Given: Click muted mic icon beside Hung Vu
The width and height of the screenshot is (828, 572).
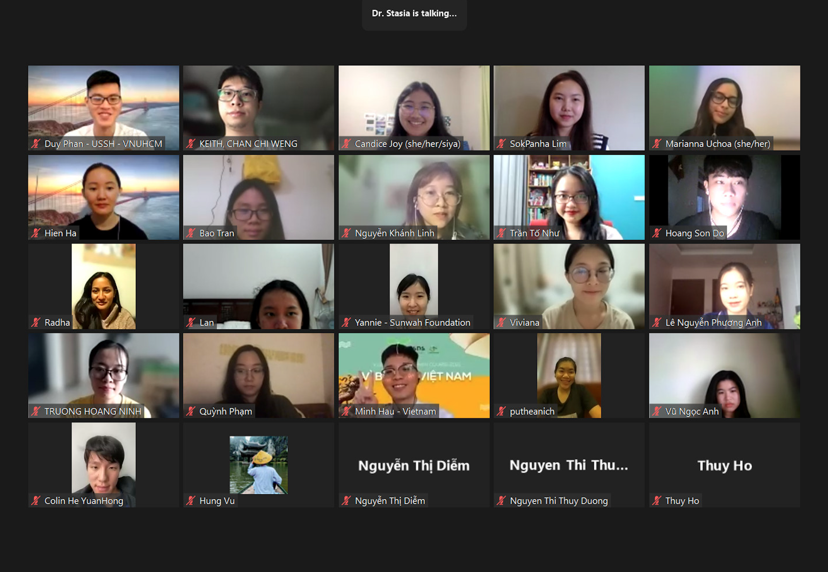Looking at the screenshot, I should [x=191, y=501].
